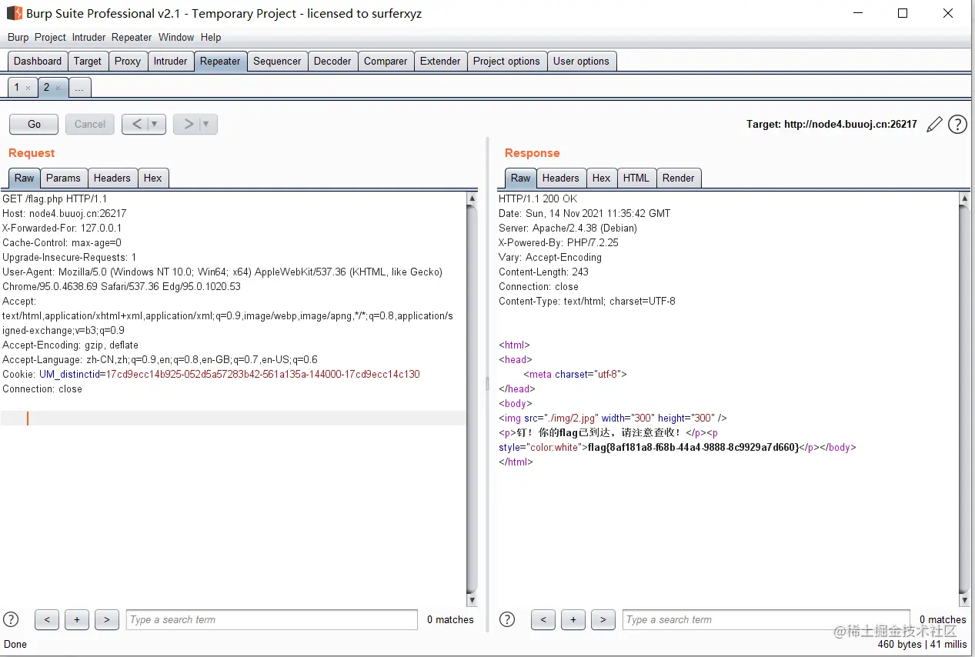Select Request Raw view tab

click(25, 178)
